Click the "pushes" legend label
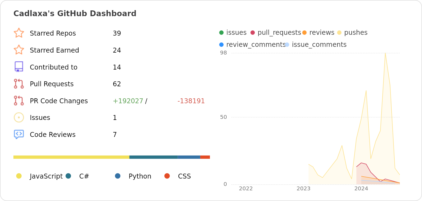 tap(356, 33)
